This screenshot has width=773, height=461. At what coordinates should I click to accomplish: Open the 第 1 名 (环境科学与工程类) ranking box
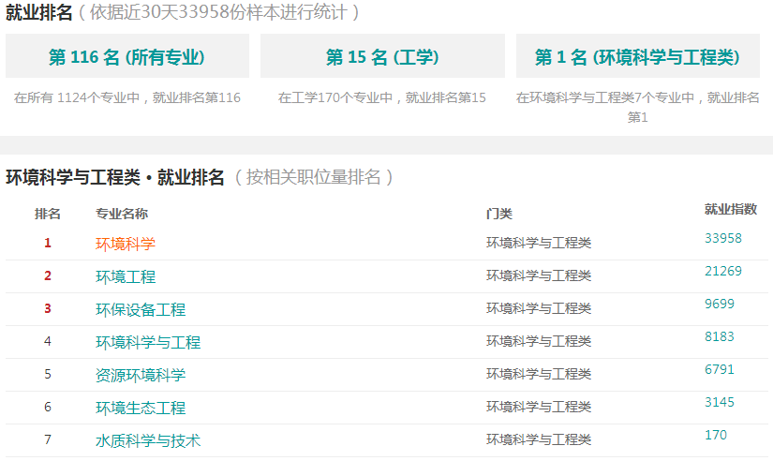click(638, 55)
